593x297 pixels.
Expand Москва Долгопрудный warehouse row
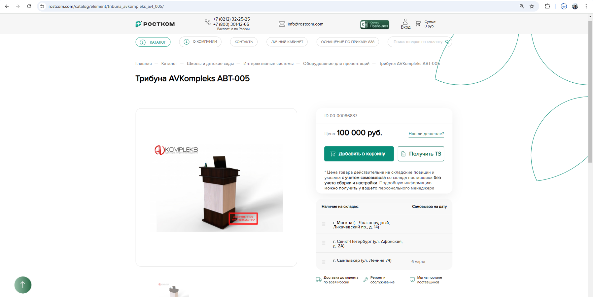(x=384, y=225)
